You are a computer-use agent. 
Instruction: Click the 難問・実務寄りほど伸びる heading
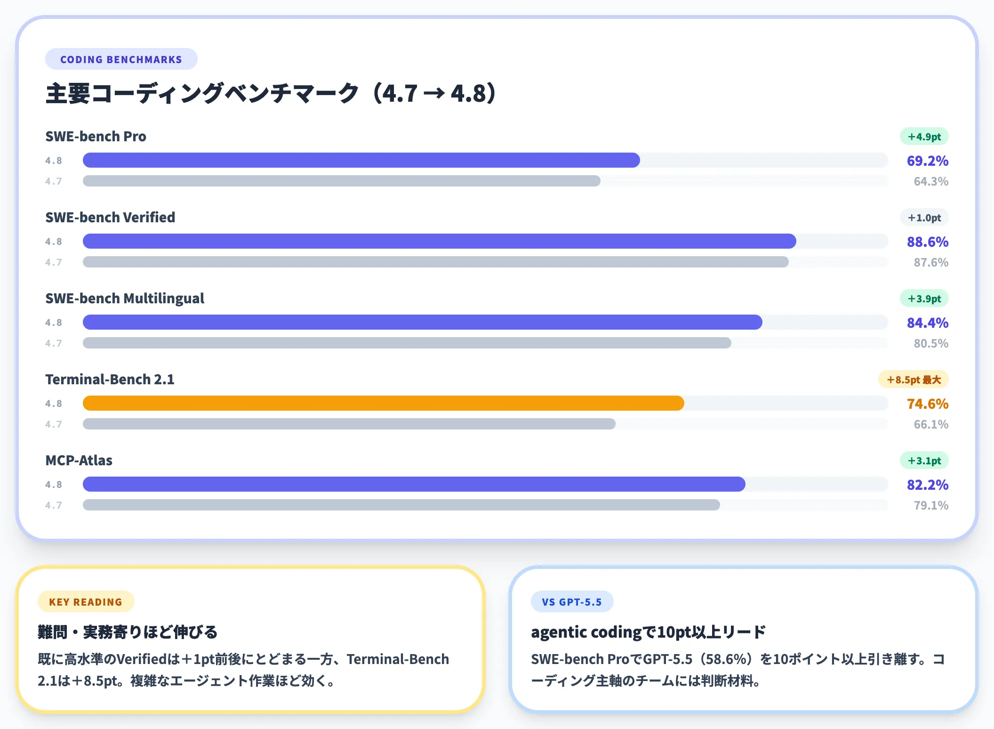pyautogui.click(x=128, y=632)
